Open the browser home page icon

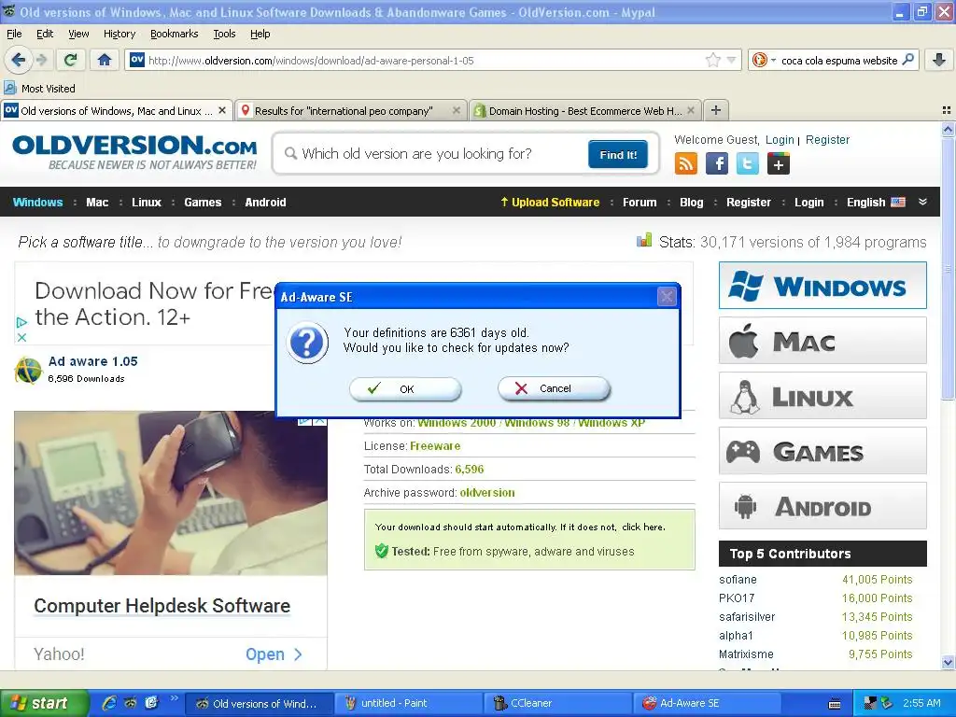point(105,60)
